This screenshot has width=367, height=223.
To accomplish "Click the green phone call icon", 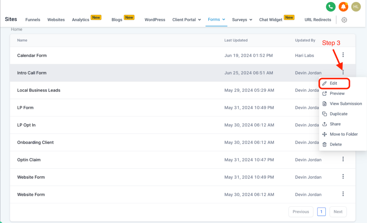I will [x=330, y=7].
